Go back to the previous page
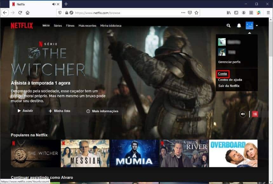The image size is (273, 184). 5,13
